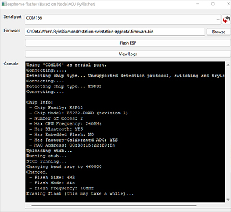Screen dimensions: 231x212
Task: Click 'Has Embedded Flash: NO' line
Action: tap(61, 135)
